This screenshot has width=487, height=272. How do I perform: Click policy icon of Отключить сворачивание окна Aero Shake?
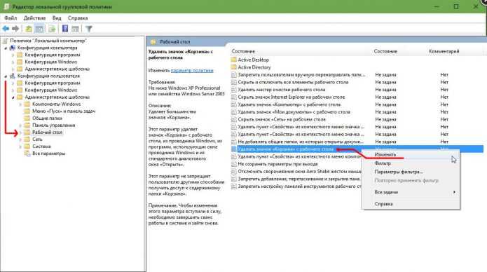234,171
